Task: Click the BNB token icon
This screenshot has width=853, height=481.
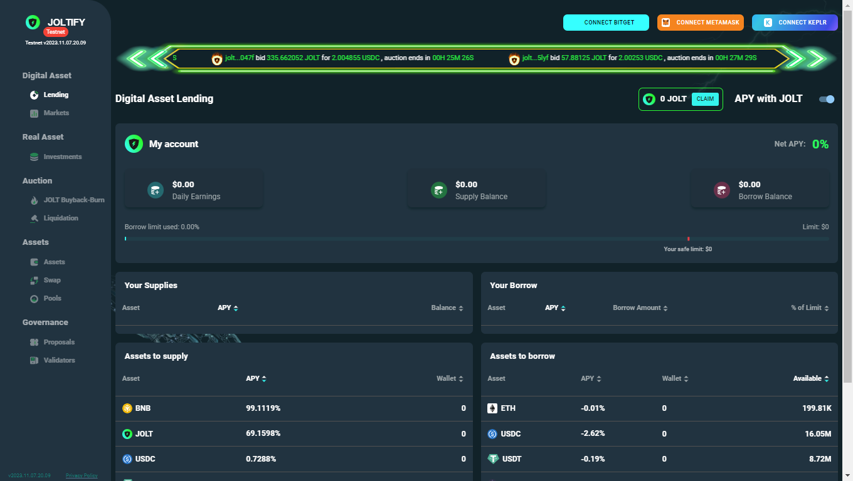Action: coord(127,408)
